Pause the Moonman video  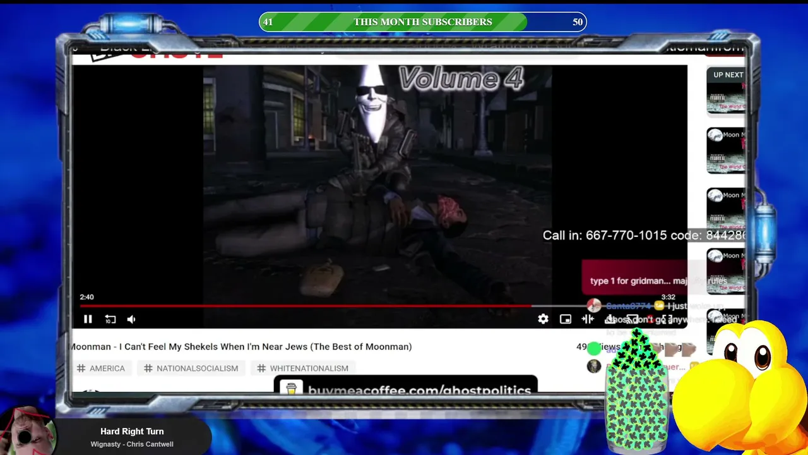[x=88, y=319]
